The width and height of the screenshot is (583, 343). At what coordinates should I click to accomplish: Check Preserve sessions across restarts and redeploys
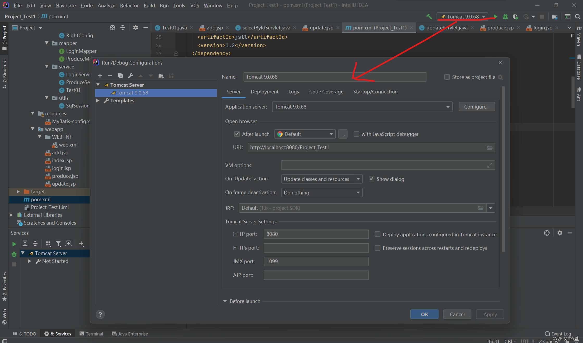(377, 248)
